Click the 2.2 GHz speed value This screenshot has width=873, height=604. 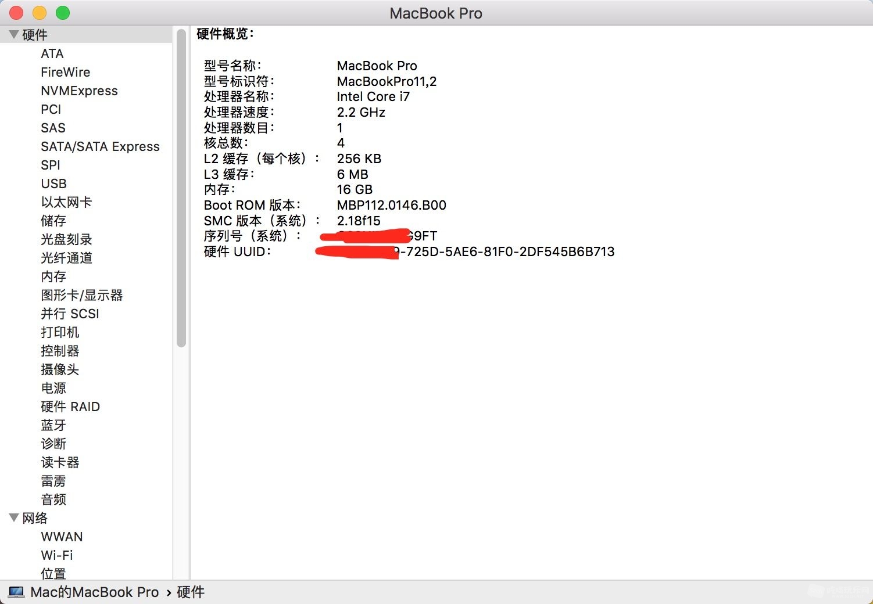tap(361, 112)
